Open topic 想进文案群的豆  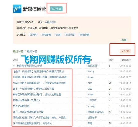pyautogui.click(x=21, y=106)
